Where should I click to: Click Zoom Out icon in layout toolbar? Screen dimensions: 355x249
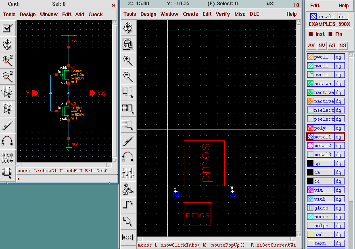pos(128,76)
